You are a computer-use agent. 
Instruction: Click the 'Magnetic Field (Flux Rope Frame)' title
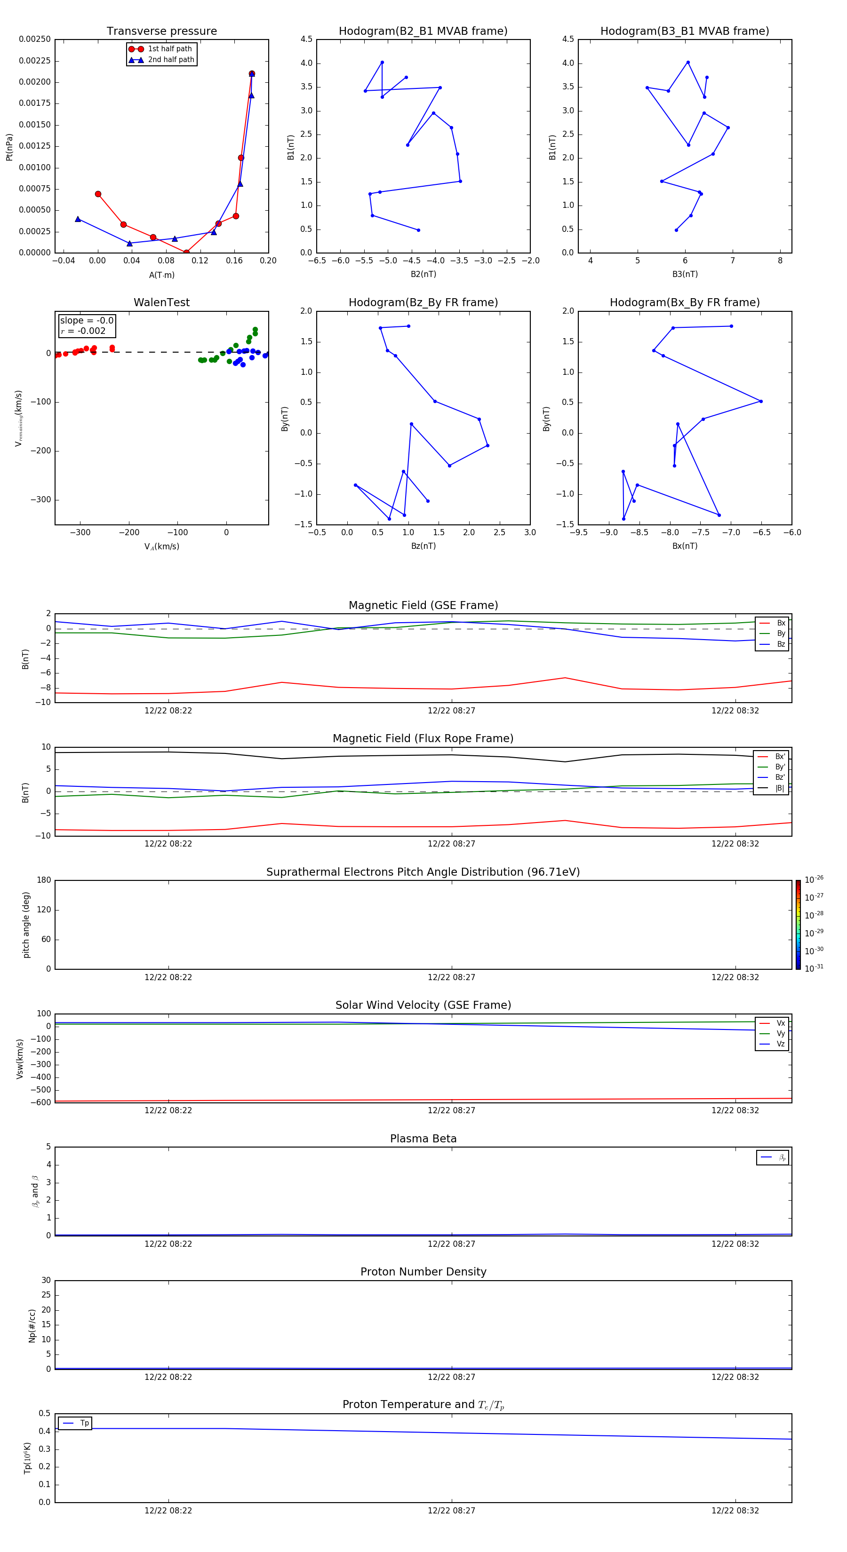423,739
